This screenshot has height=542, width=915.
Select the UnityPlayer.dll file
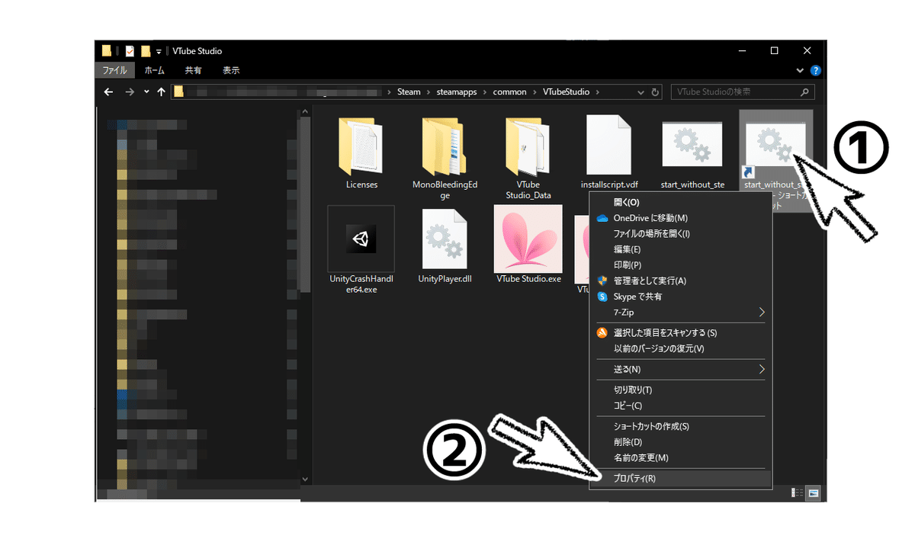445,245
